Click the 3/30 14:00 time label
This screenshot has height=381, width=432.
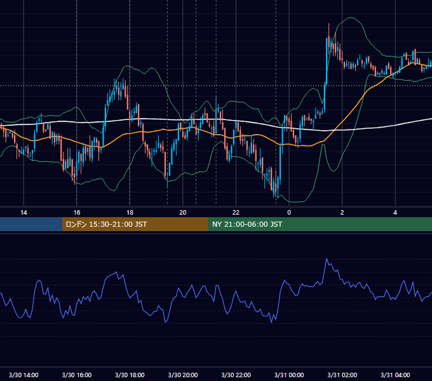pos(24,375)
